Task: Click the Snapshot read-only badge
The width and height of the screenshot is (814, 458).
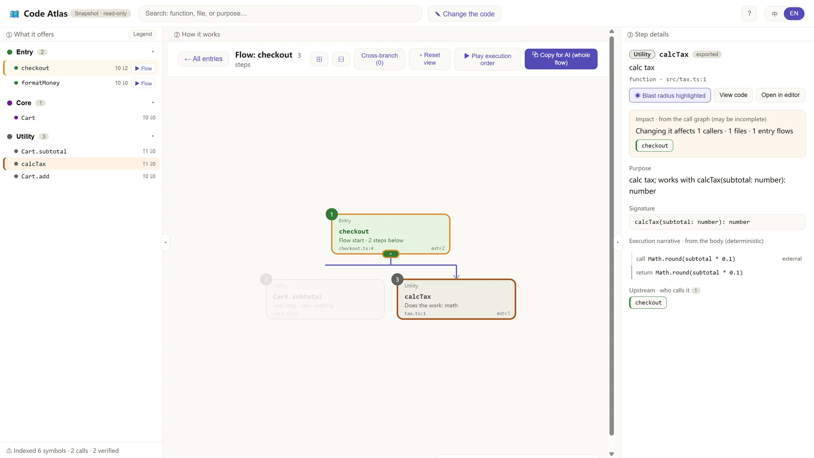Action: click(x=101, y=14)
